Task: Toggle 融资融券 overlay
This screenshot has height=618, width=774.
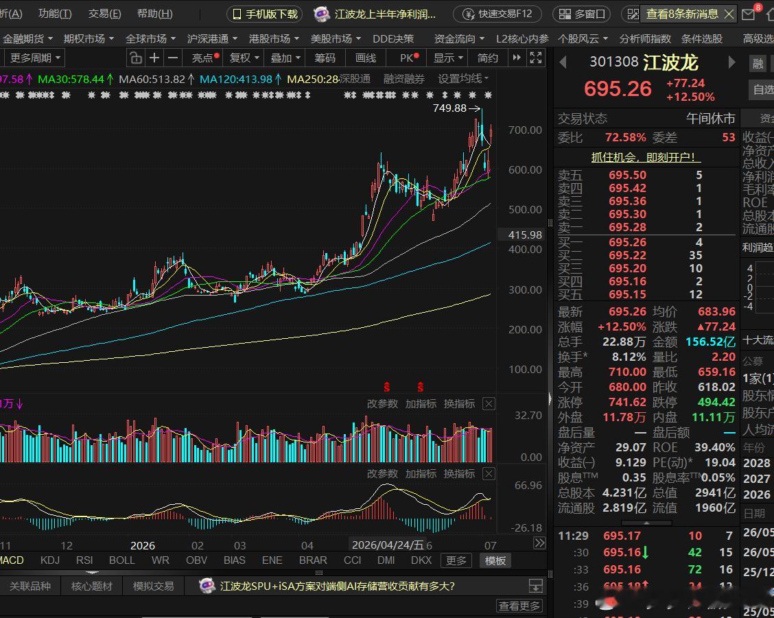Action: click(403, 79)
